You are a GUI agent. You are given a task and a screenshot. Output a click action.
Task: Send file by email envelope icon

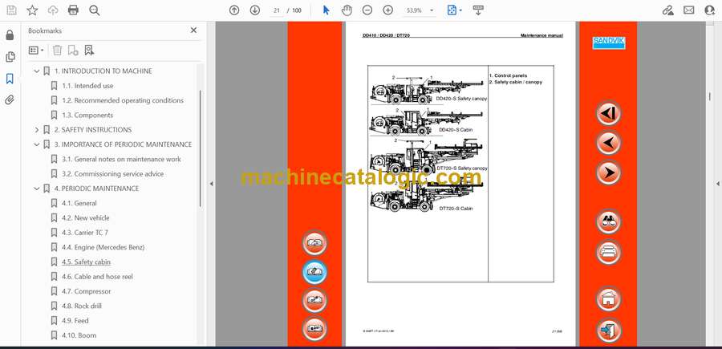tap(689, 10)
